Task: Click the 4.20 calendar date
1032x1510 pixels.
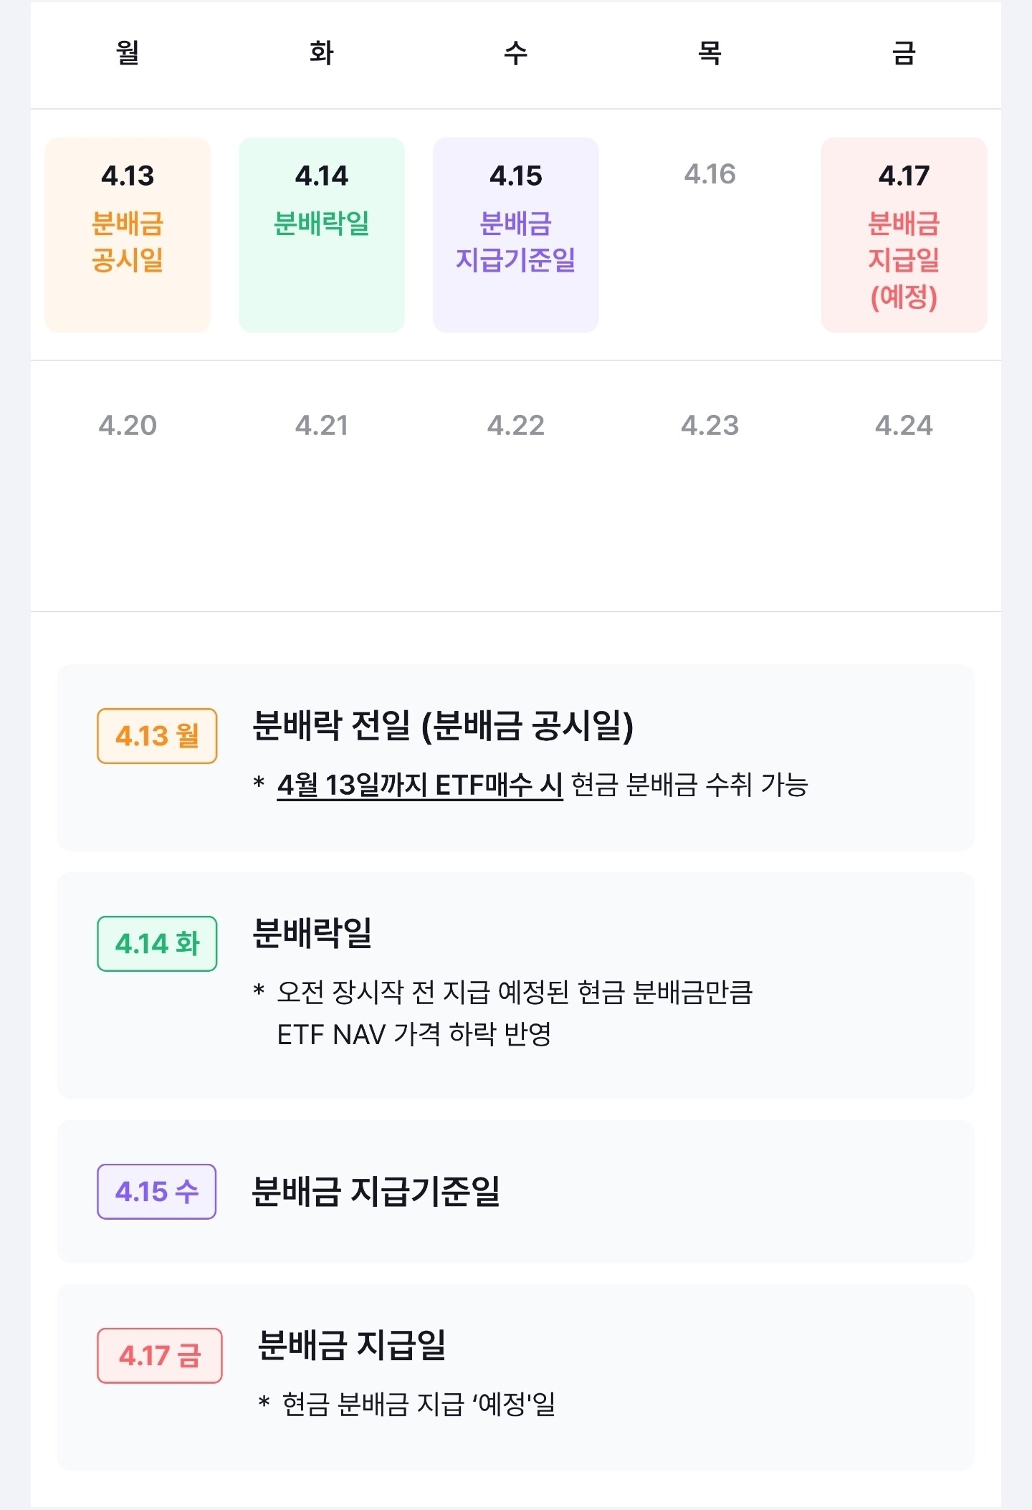Action: pyautogui.click(x=128, y=426)
